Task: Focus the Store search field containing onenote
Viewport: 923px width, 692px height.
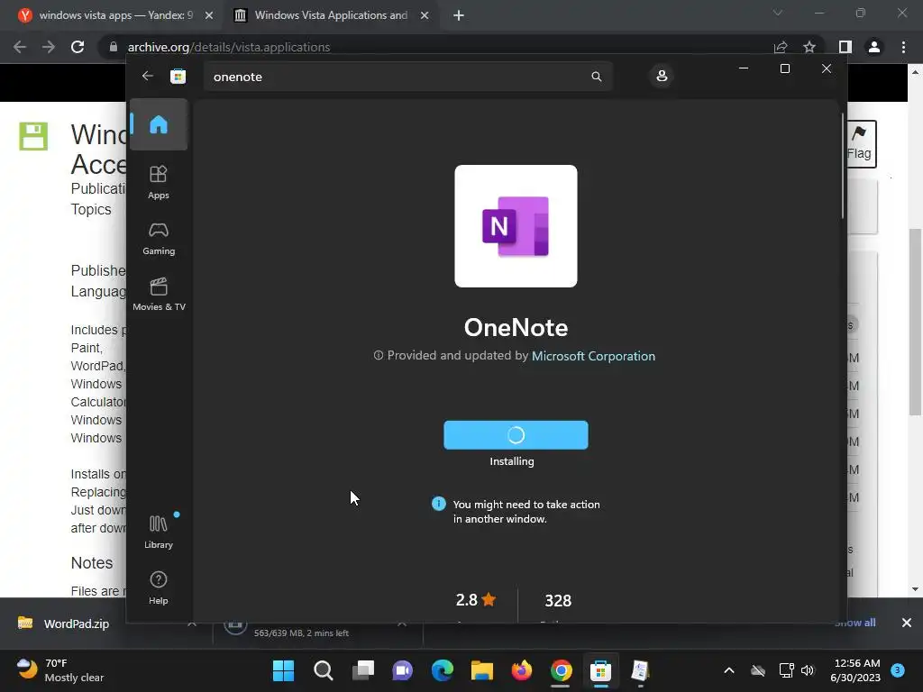Action: (x=408, y=77)
